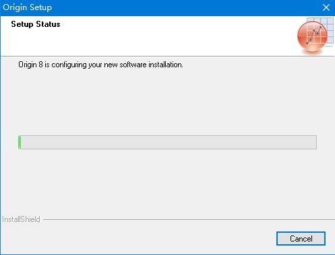
Task: Click blank gray area below progress bar
Action: 167,182
